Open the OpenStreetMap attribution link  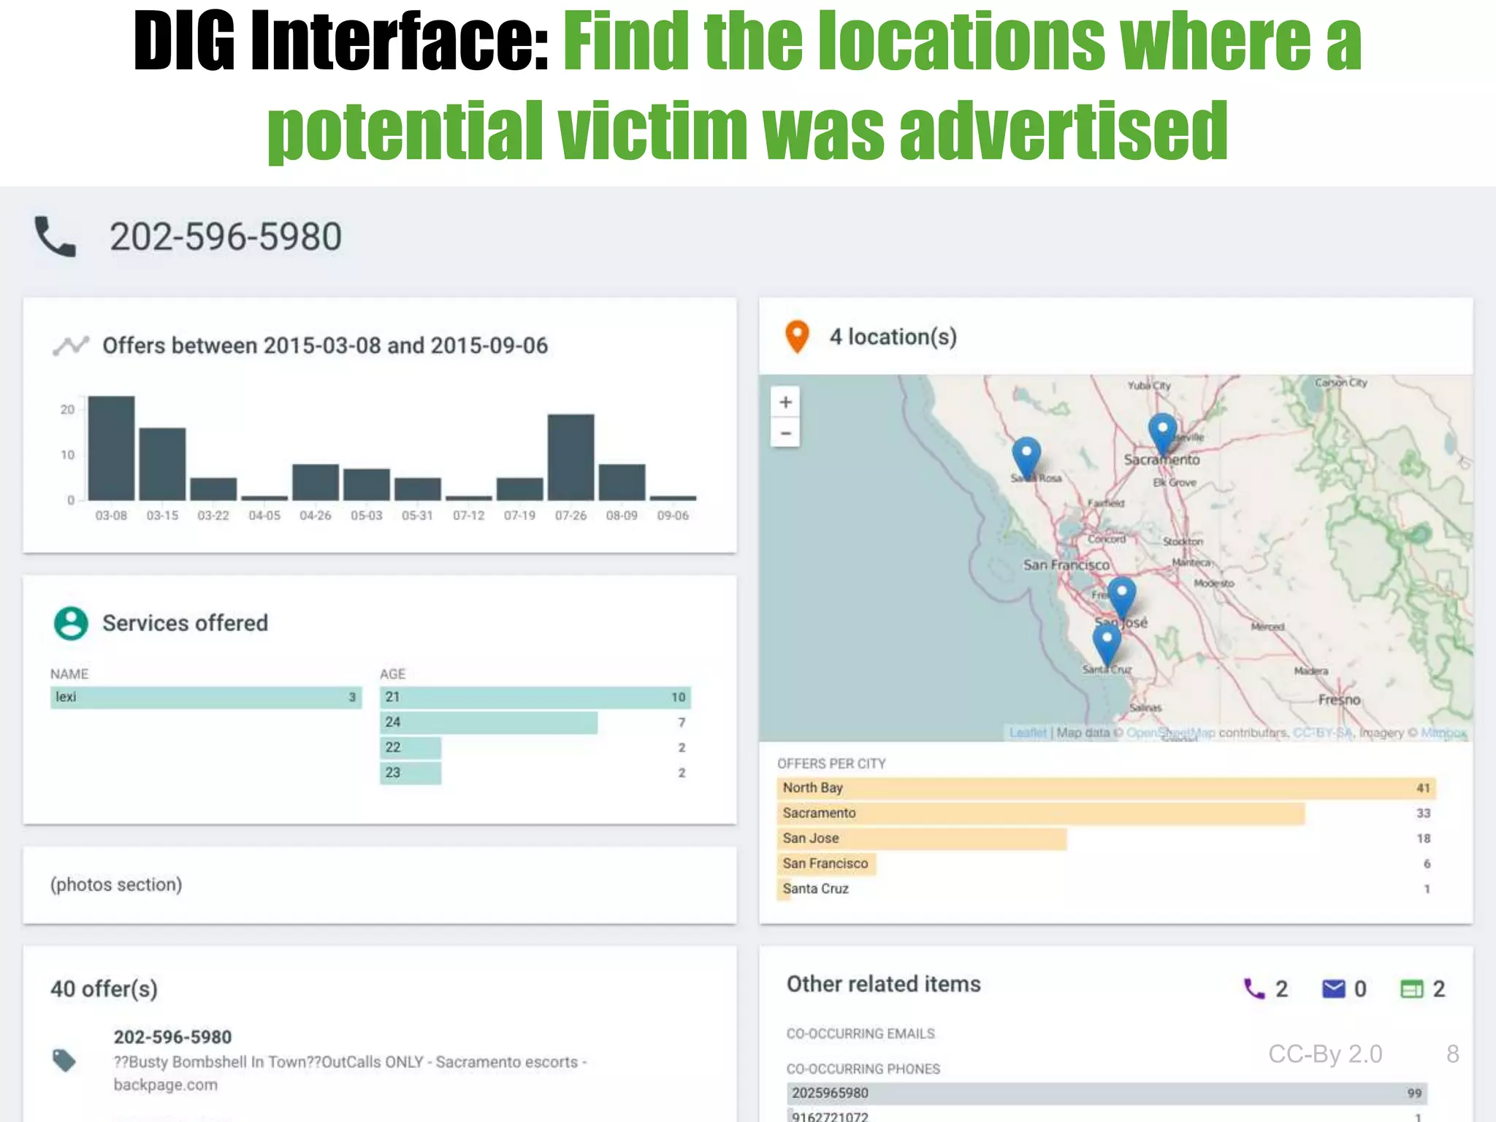pyautogui.click(x=1170, y=733)
